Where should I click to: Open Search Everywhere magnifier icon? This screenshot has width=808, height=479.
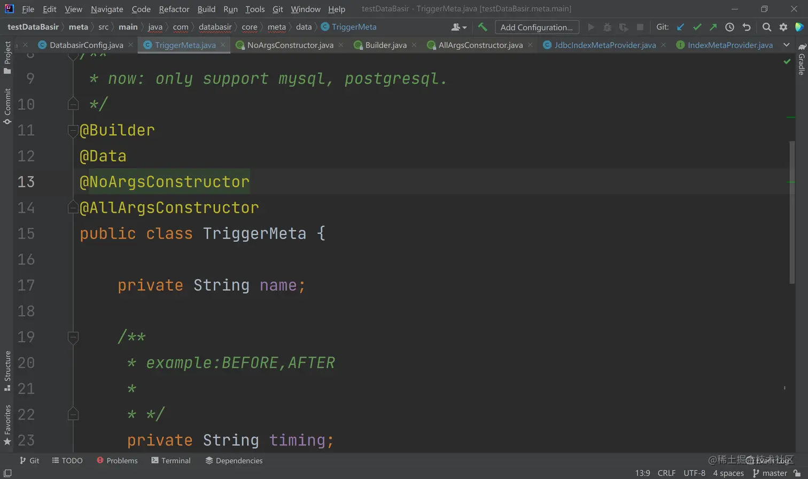767,27
